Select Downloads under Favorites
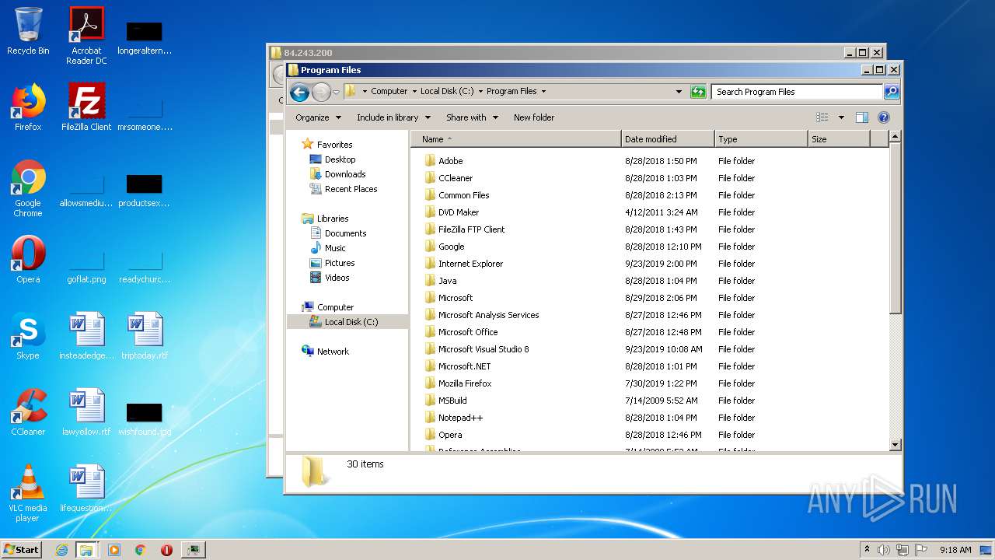This screenshot has height=560, width=995. point(345,174)
